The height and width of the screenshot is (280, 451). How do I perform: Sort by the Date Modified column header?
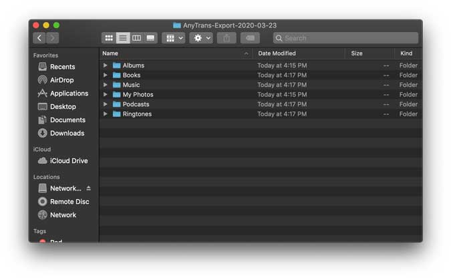[x=299, y=53]
